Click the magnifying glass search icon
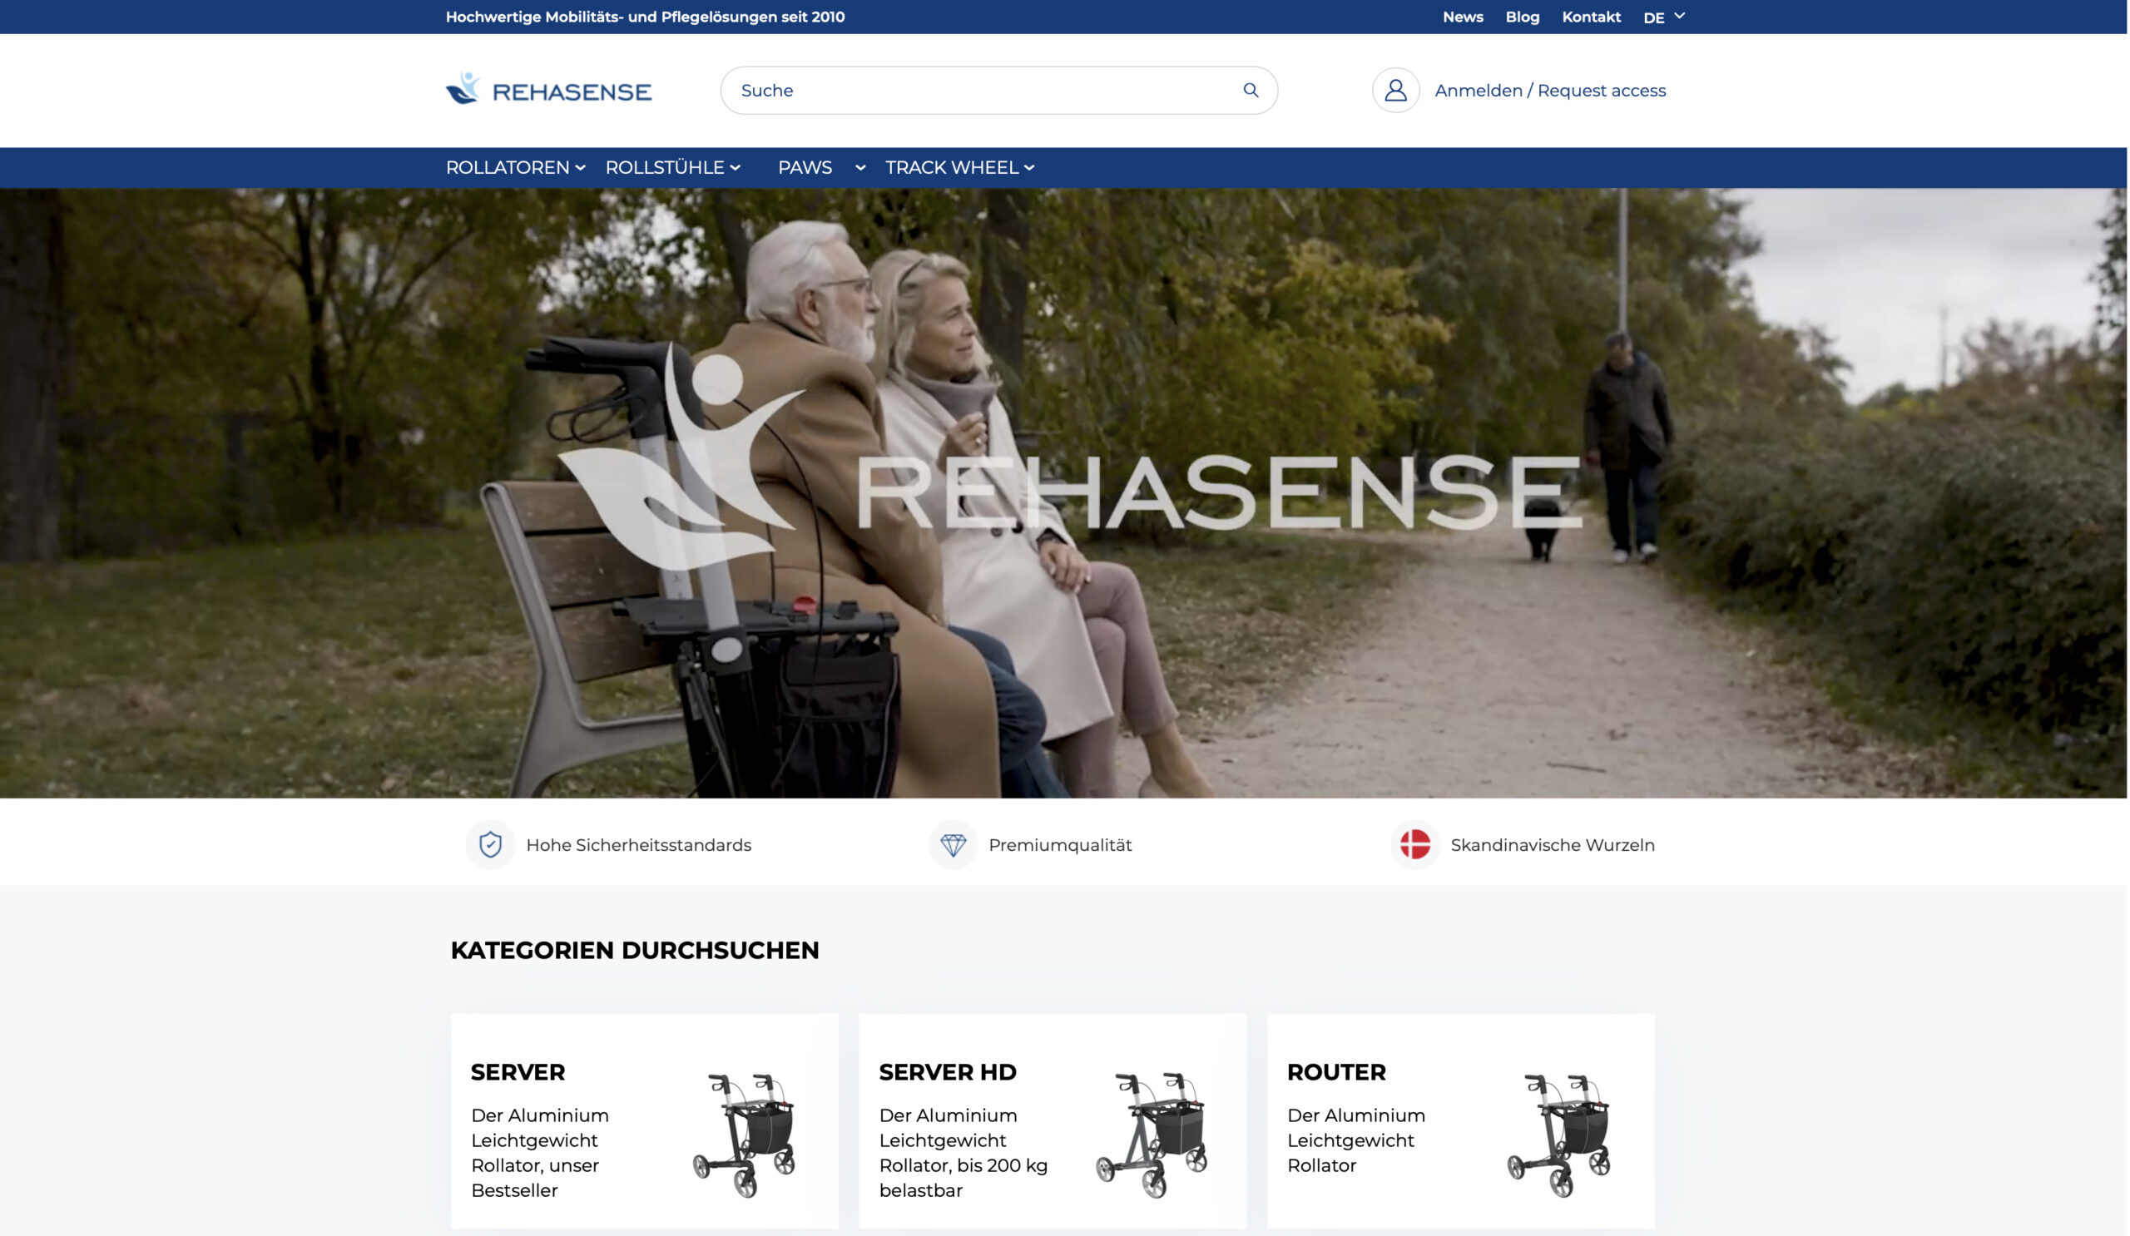 click(x=1251, y=91)
